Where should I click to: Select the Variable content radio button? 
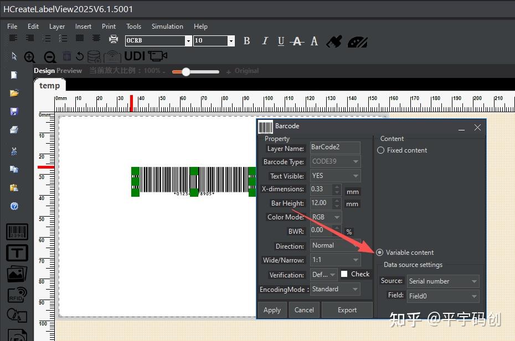point(380,253)
